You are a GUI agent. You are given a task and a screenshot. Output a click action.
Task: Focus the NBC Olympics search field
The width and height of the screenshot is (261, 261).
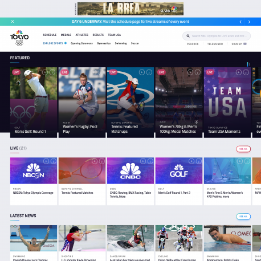(x=217, y=36)
